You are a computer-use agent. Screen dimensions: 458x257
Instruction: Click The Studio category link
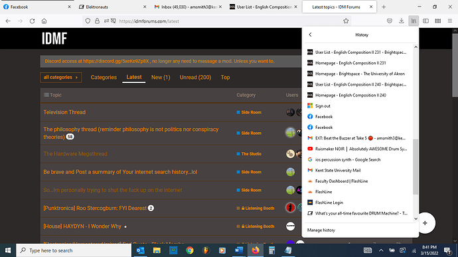[x=249, y=154]
